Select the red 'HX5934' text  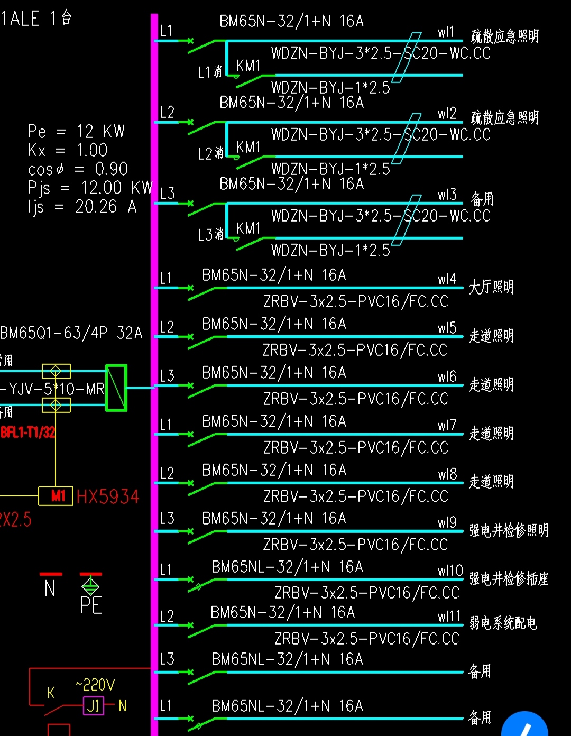[108, 496]
